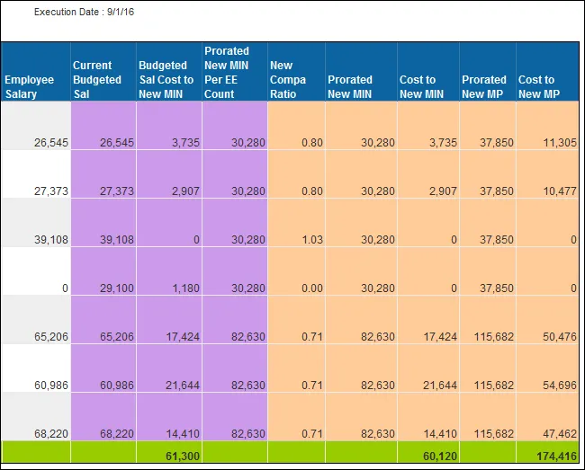Click the 50,476 Cost to New MP cell

(555, 337)
